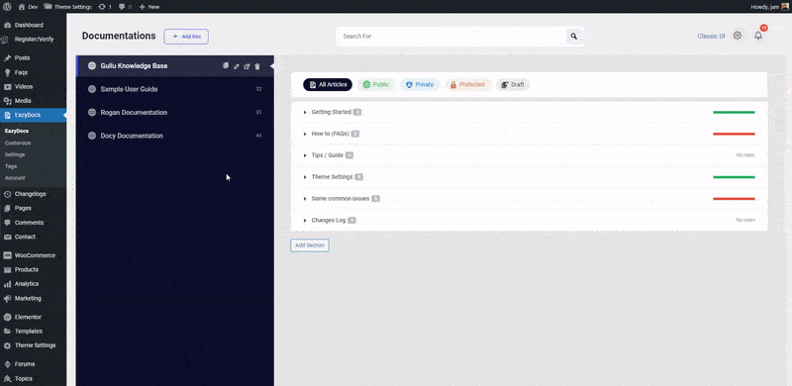
Task: Expand the Tips / Guide section
Action: [x=305, y=155]
